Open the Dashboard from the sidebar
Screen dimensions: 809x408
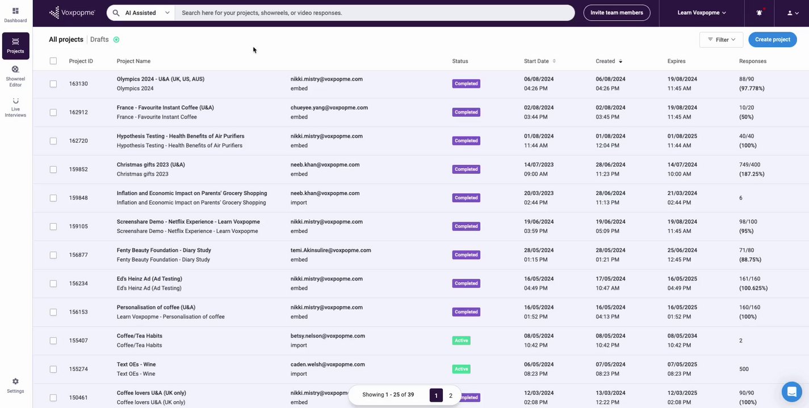click(x=15, y=15)
